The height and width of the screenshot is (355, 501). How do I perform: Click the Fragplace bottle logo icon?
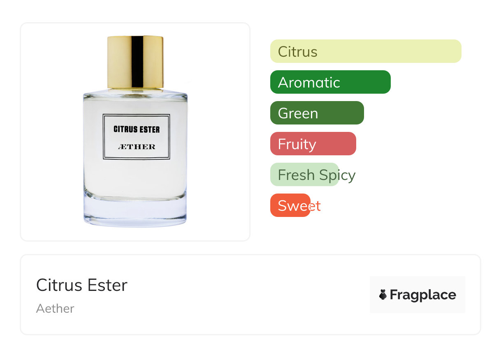tap(383, 295)
